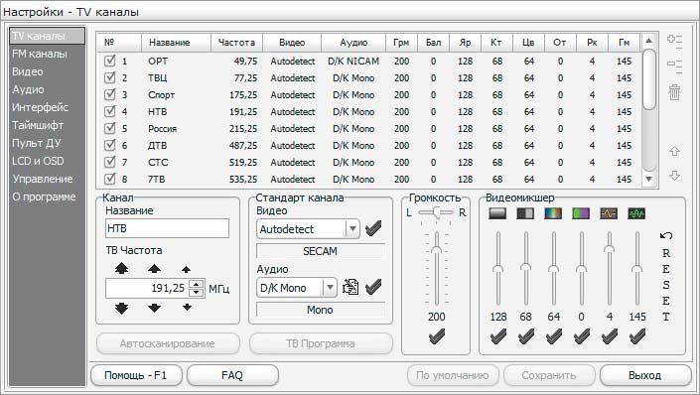This screenshot has height=395, width=700.
Task: Open the Видео Autodetect dropdown
Action: pyautogui.click(x=352, y=229)
